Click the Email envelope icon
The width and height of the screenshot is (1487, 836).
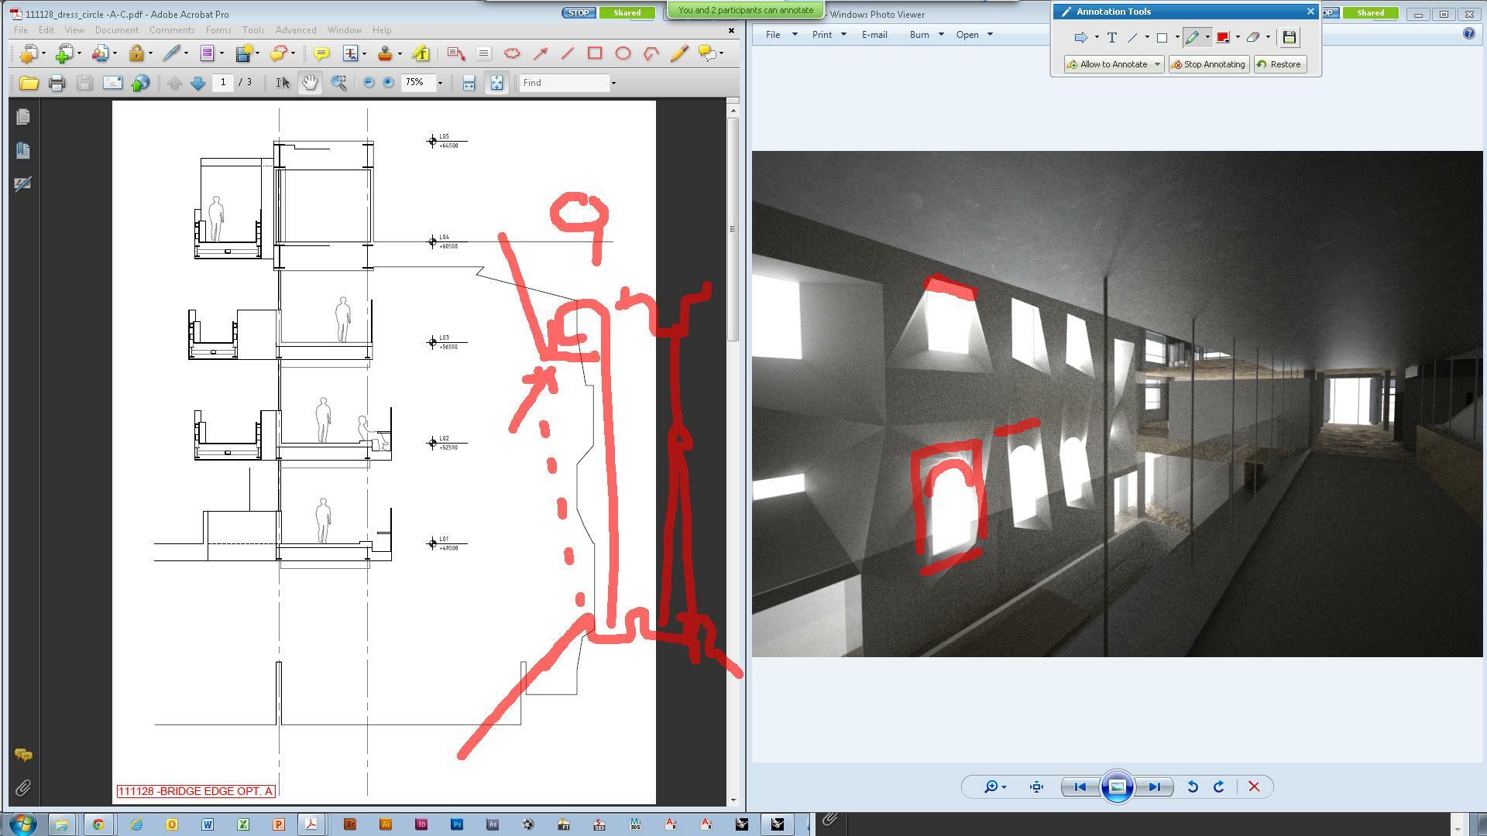click(x=112, y=83)
